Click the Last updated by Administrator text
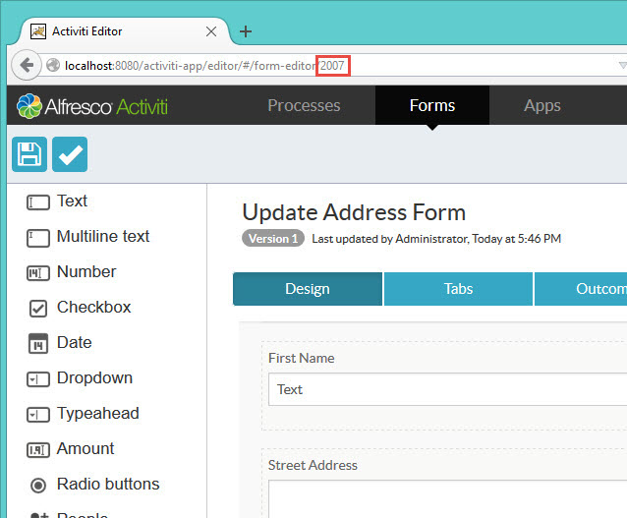The width and height of the screenshot is (627, 518). pyautogui.click(x=436, y=239)
